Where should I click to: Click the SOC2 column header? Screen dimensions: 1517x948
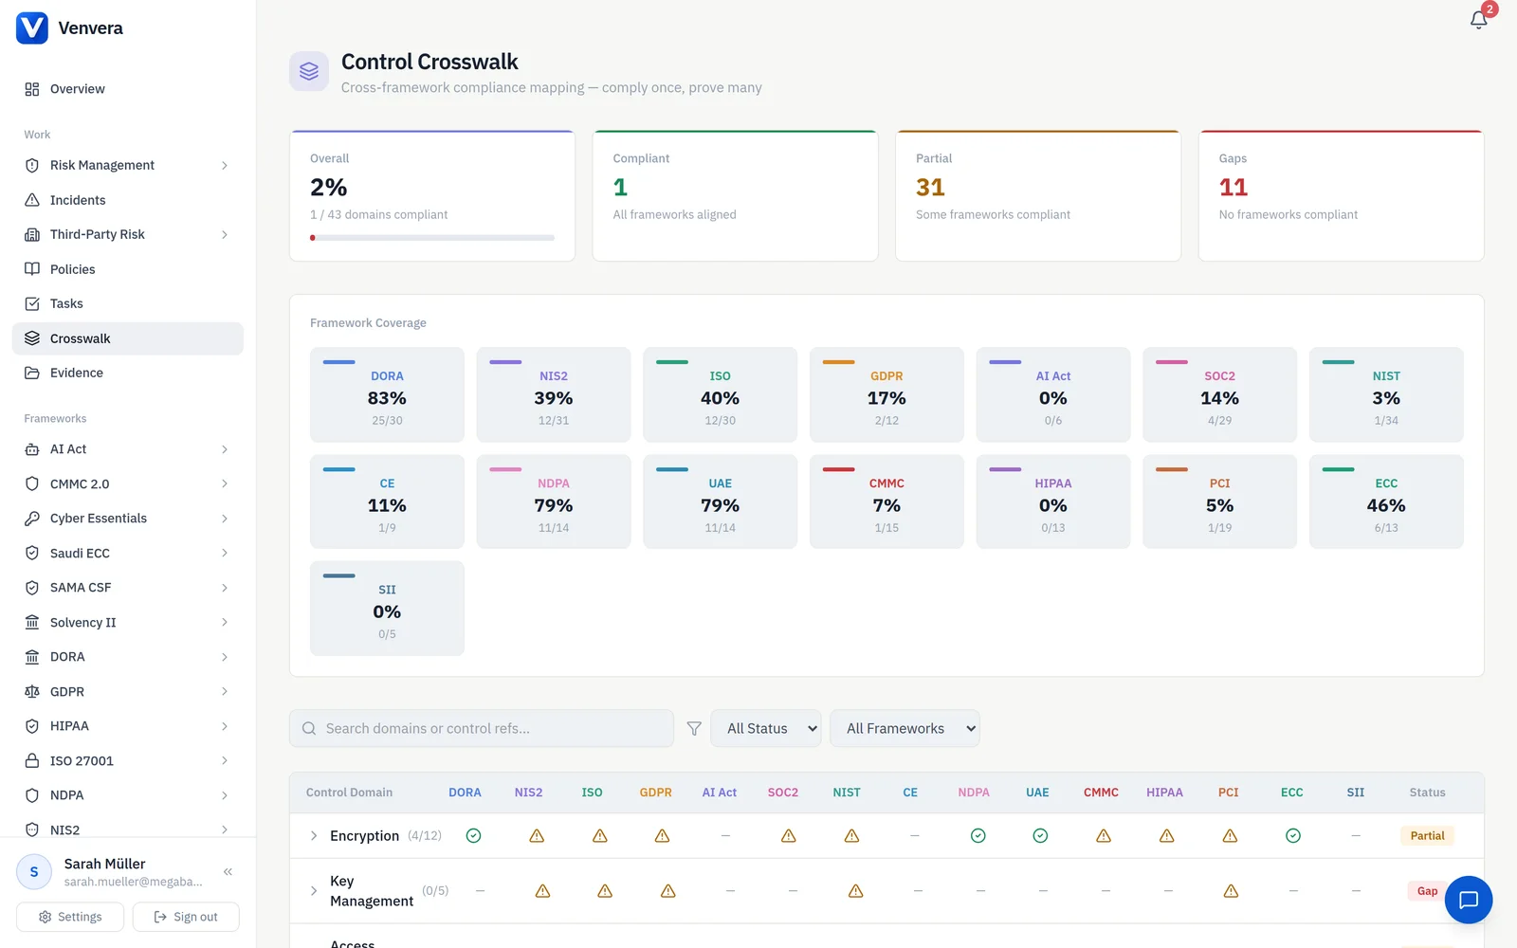(x=783, y=793)
